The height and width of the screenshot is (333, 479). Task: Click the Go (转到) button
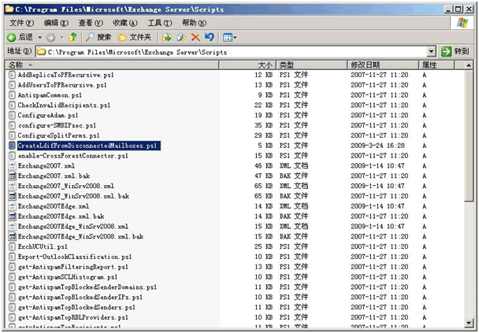455,52
